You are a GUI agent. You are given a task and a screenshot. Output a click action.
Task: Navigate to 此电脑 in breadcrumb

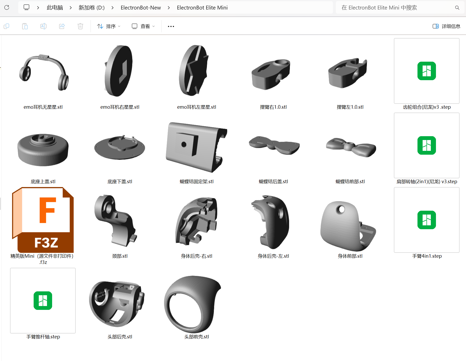[55, 8]
